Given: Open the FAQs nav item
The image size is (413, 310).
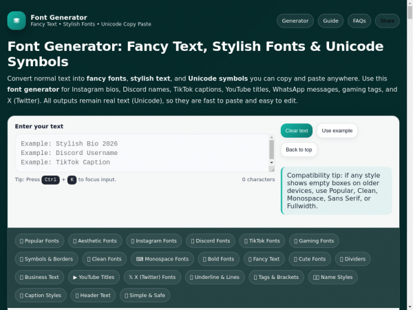Looking at the screenshot, I should click(359, 21).
